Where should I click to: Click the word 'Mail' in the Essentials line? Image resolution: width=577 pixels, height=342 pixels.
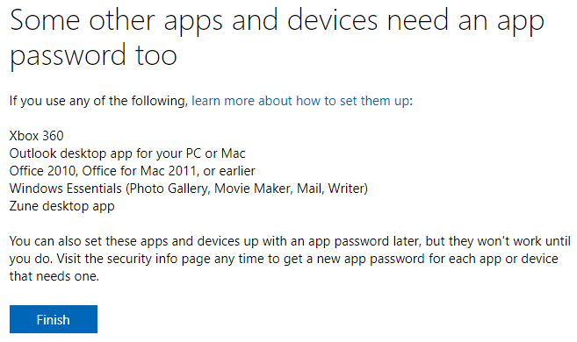pos(309,189)
